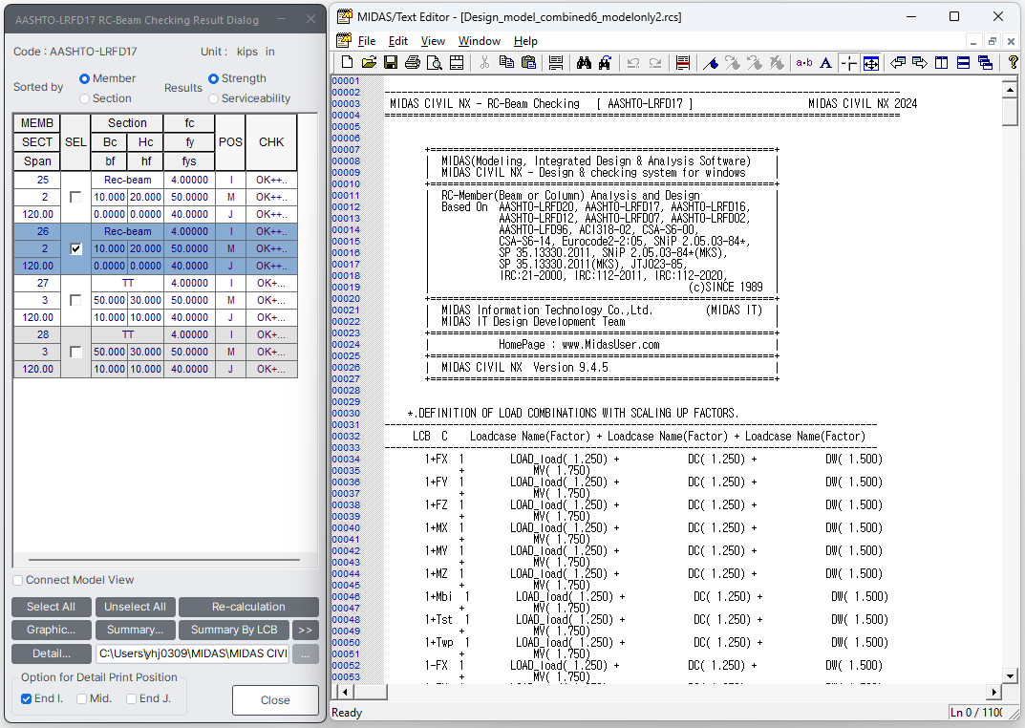Viewport: 1025px width, 728px height.
Task: Cut selection with scissors icon
Action: 484,63
